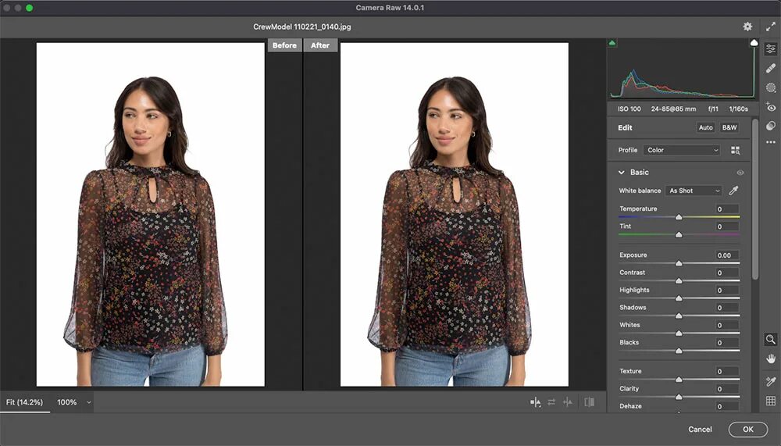Click the Shadows value field
The image size is (781, 446).
pyautogui.click(x=726, y=308)
